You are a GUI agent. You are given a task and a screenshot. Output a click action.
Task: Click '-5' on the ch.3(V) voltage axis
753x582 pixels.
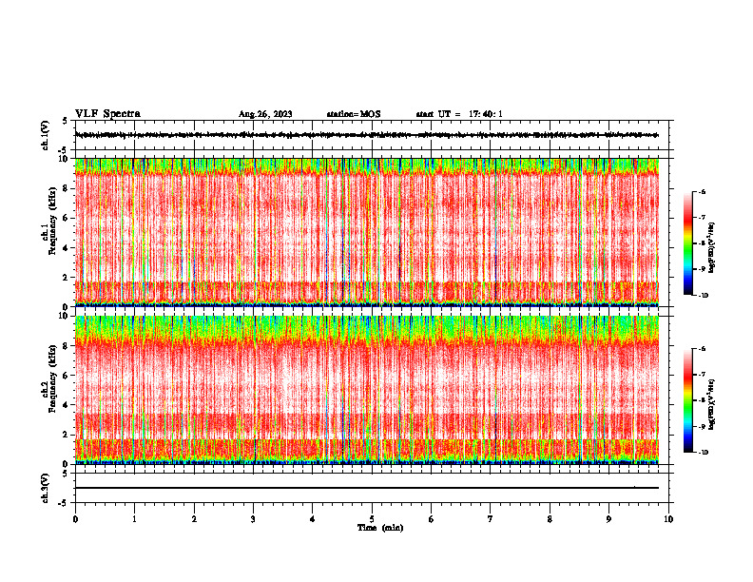click(x=64, y=503)
